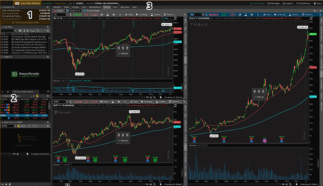323x186 pixels.
Task: Open Chat Rooms
Action: (x=303, y=3)
